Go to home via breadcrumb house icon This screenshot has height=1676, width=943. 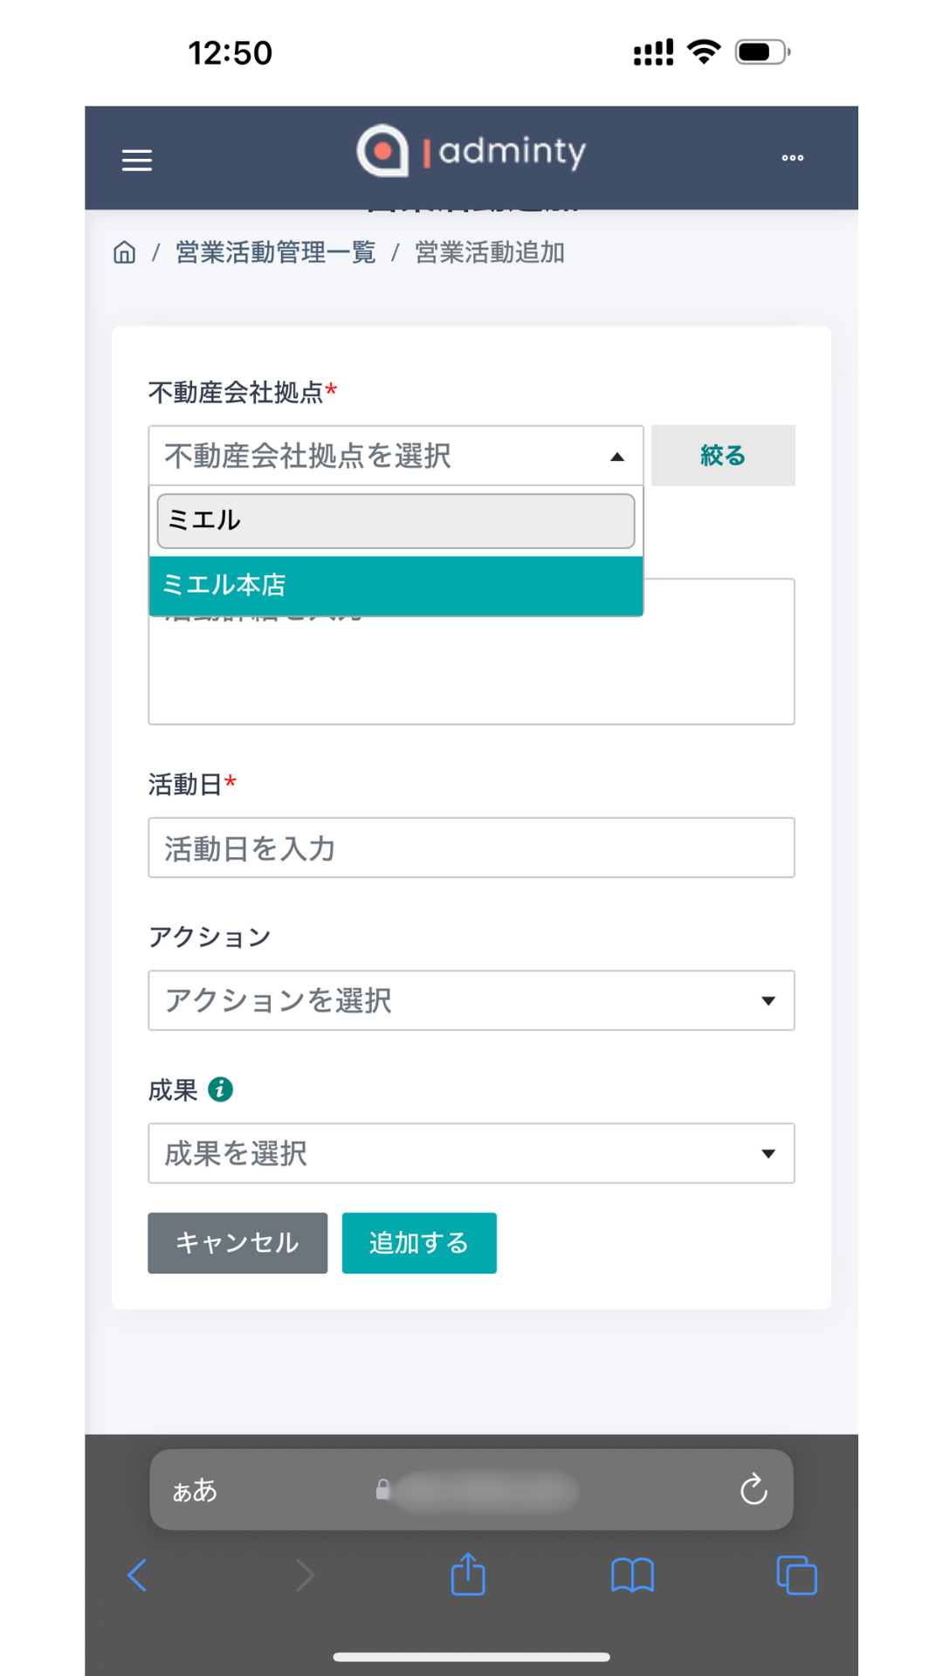(x=125, y=252)
